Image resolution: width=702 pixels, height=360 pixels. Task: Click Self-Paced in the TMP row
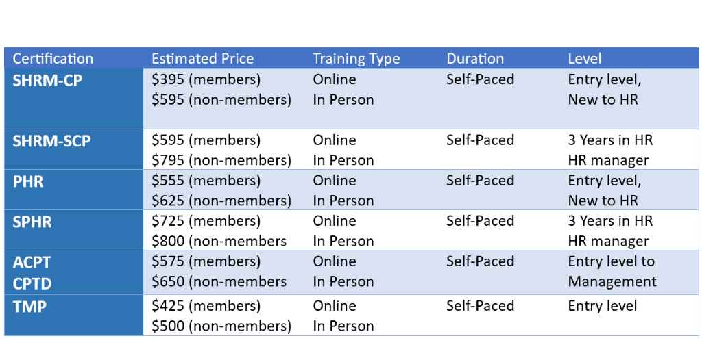(x=480, y=306)
